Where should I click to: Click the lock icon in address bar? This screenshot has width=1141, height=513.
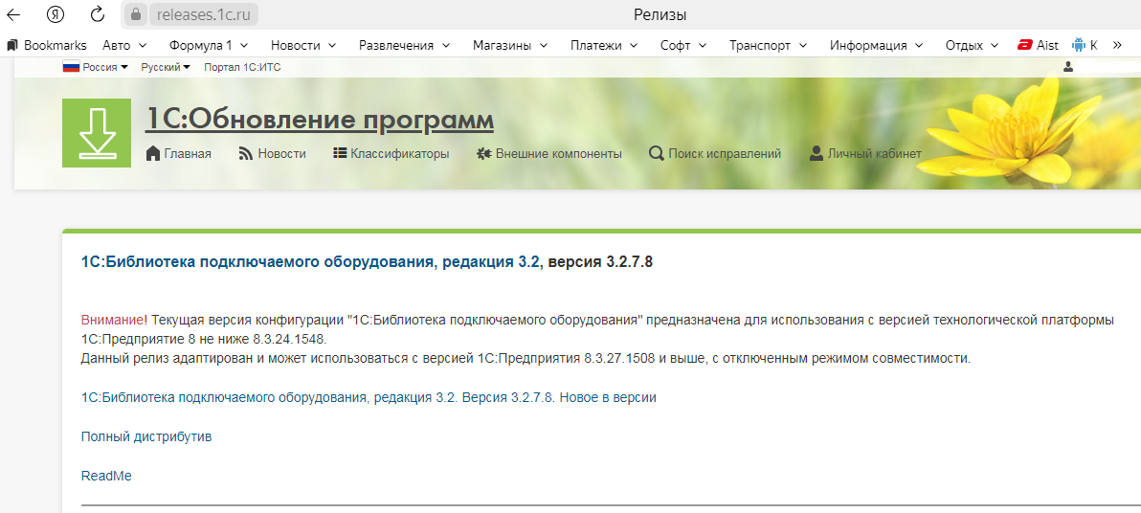135,14
